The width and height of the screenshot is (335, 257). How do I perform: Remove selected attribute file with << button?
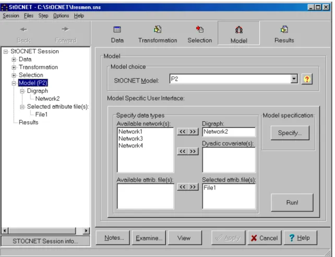coord(183,186)
